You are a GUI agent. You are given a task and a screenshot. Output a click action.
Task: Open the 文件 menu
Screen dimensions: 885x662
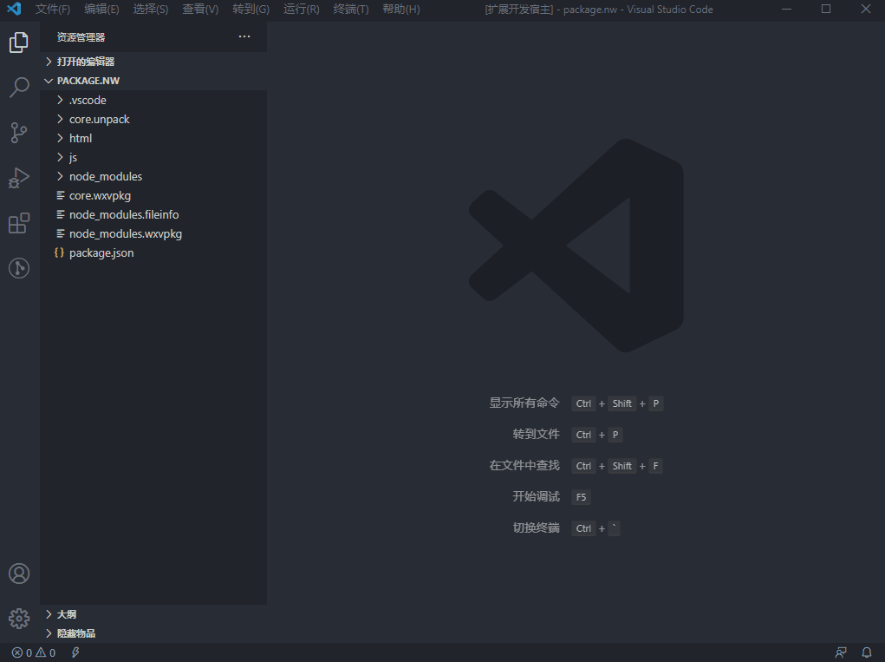tap(52, 10)
